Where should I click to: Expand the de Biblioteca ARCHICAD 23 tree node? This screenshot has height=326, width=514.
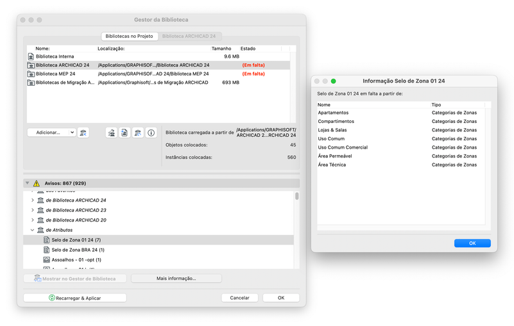pos(33,210)
